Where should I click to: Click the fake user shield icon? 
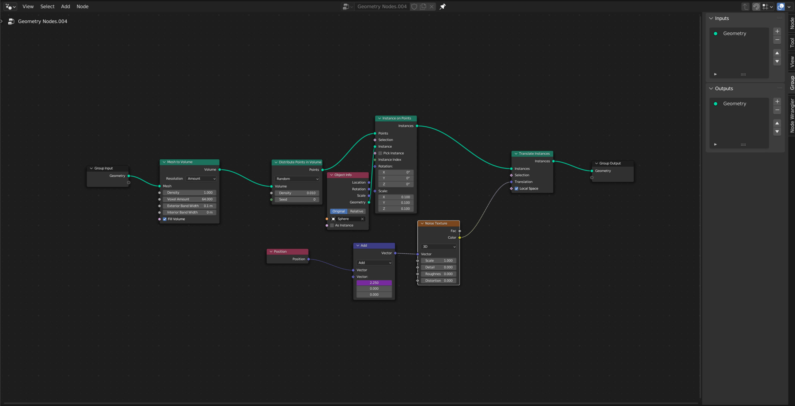(414, 7)
